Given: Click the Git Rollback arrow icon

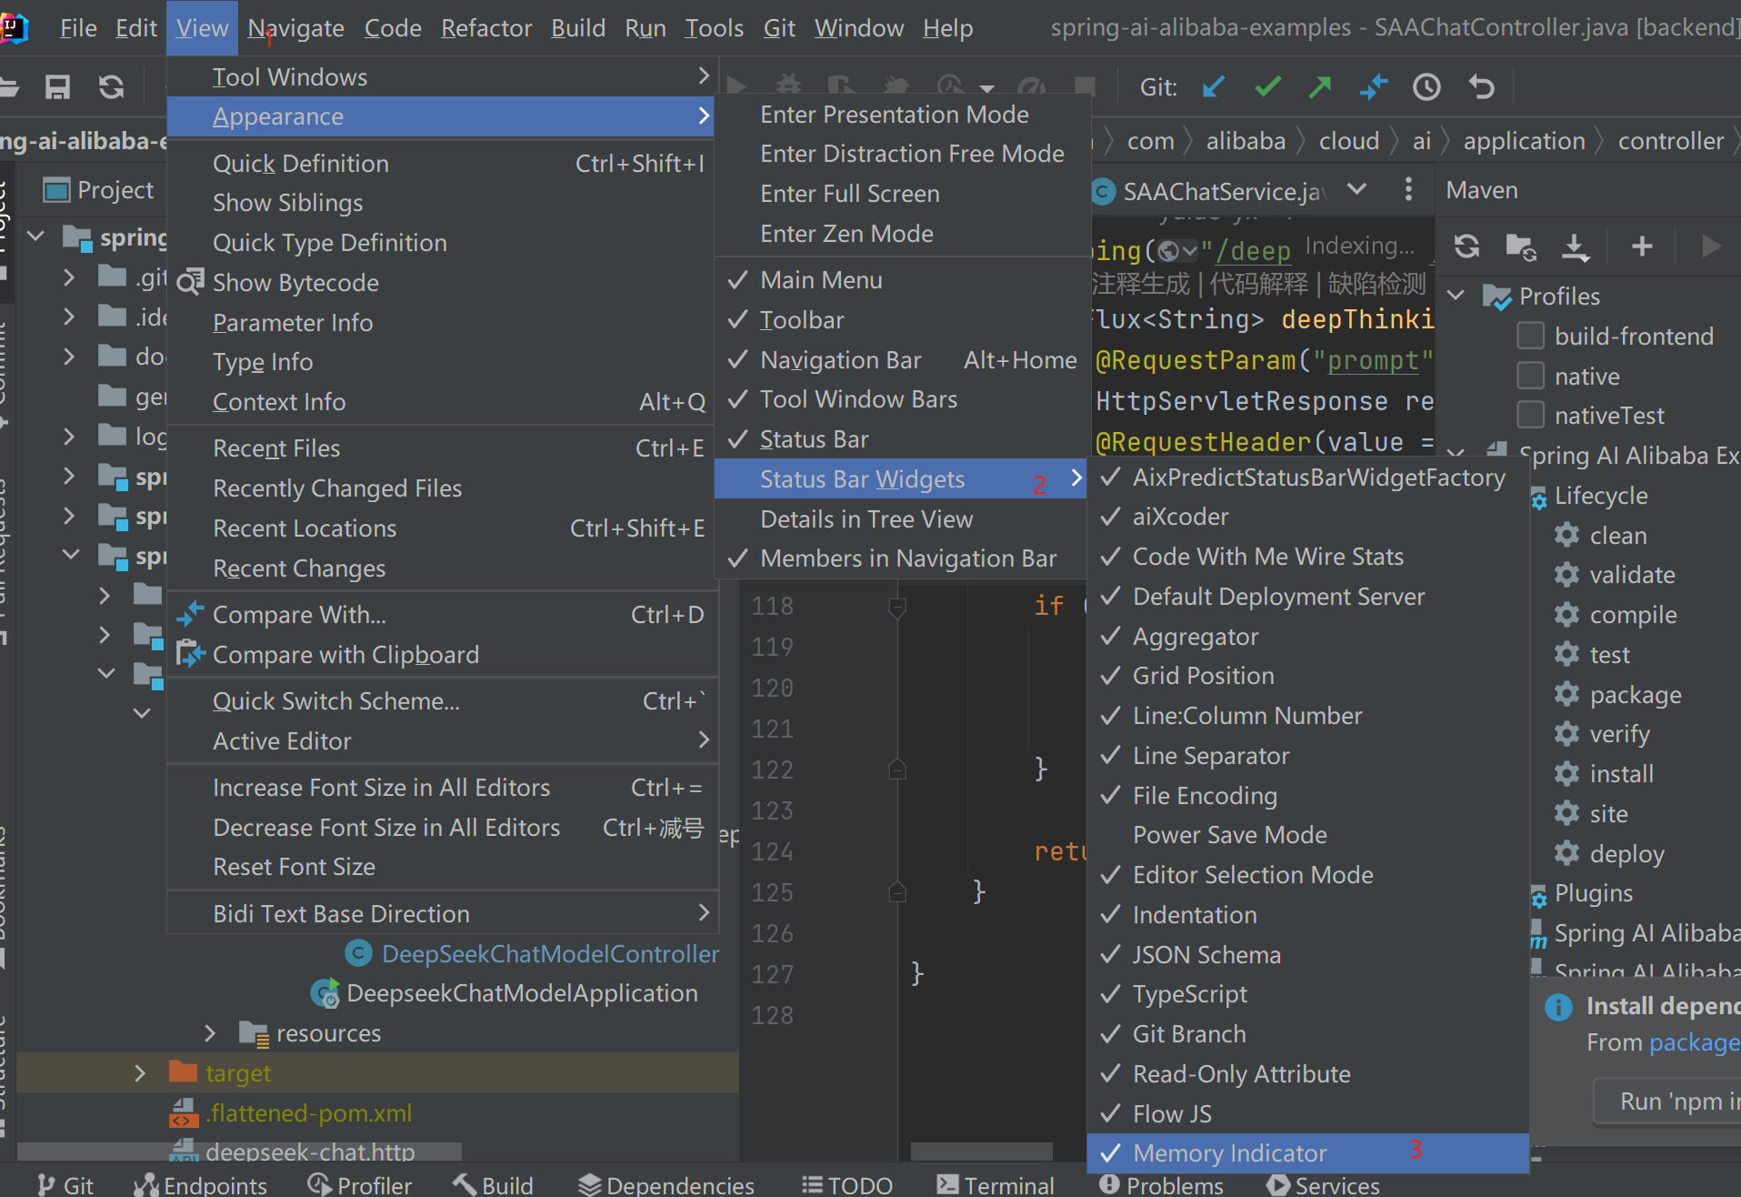Looking at the screenshot, I should click(1482, 87).
